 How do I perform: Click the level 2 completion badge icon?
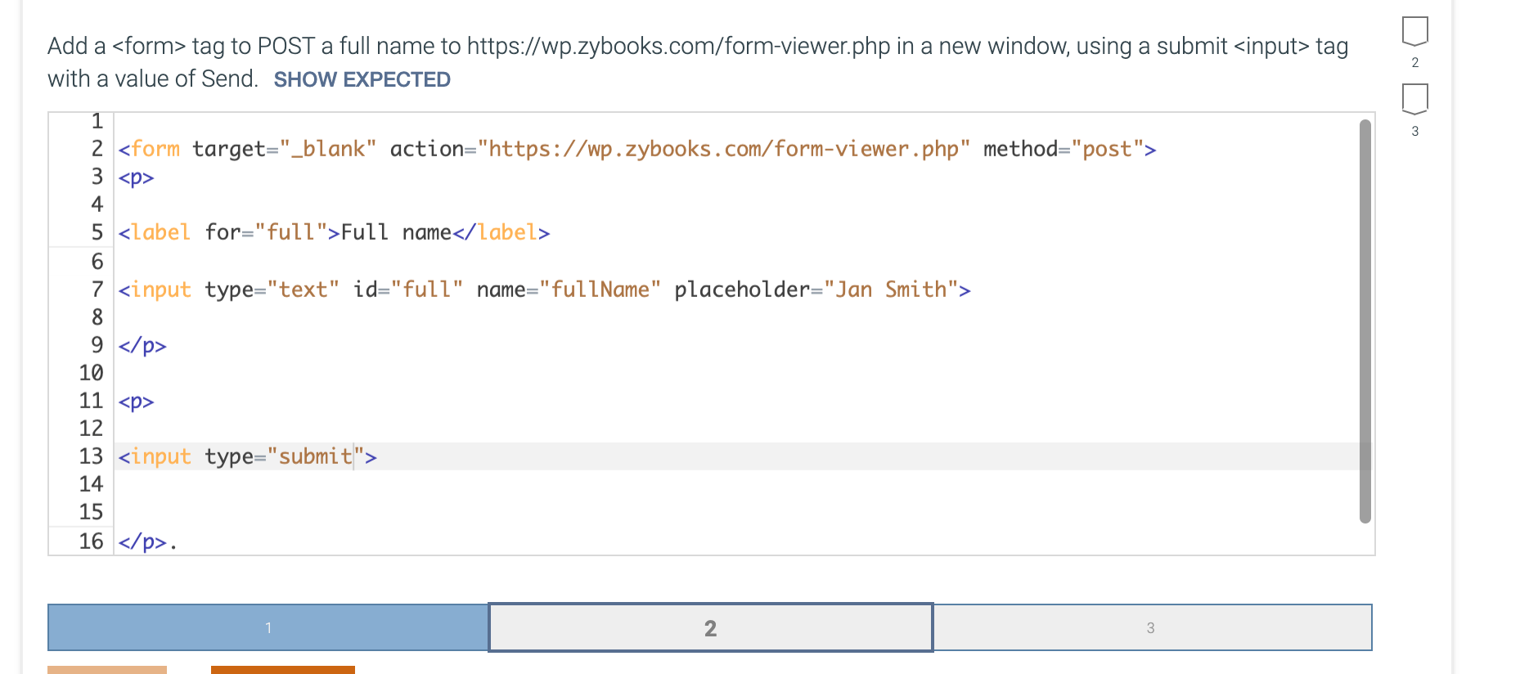pos(1414,31)
